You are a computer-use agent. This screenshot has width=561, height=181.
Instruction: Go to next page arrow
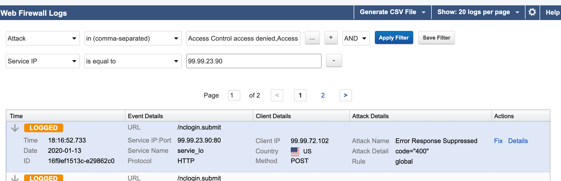(346, 95)
